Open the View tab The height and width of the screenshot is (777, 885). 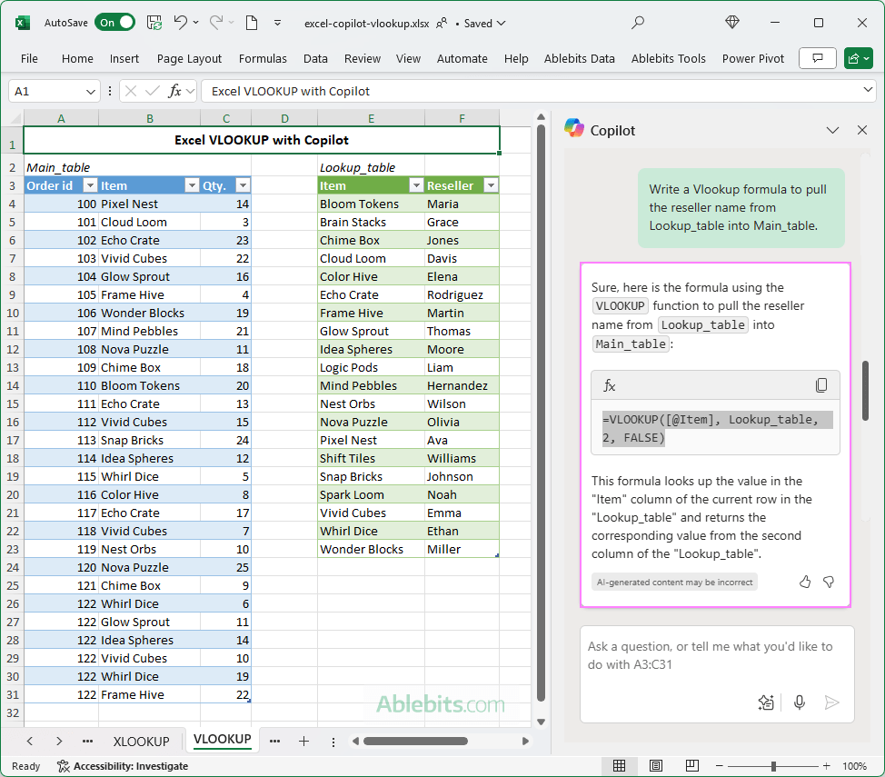(408, 59)
